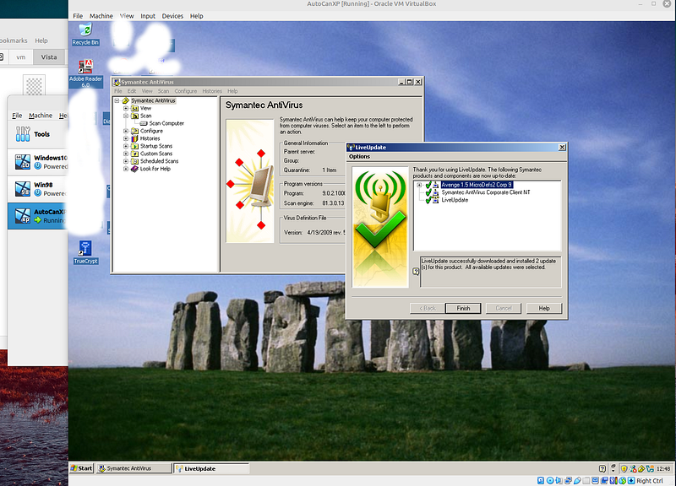Click the system tray clock showing 12:48
The image size is (676, 486).
click(663, 469)
